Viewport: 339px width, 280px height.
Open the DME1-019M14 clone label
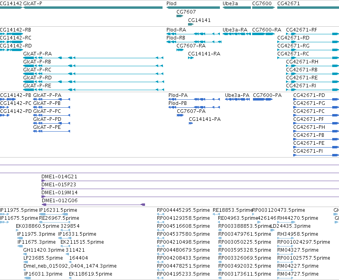pyautogui.click(x=59, y=193)
